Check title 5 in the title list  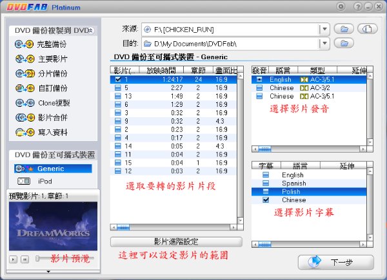click(x=117, y=88)
